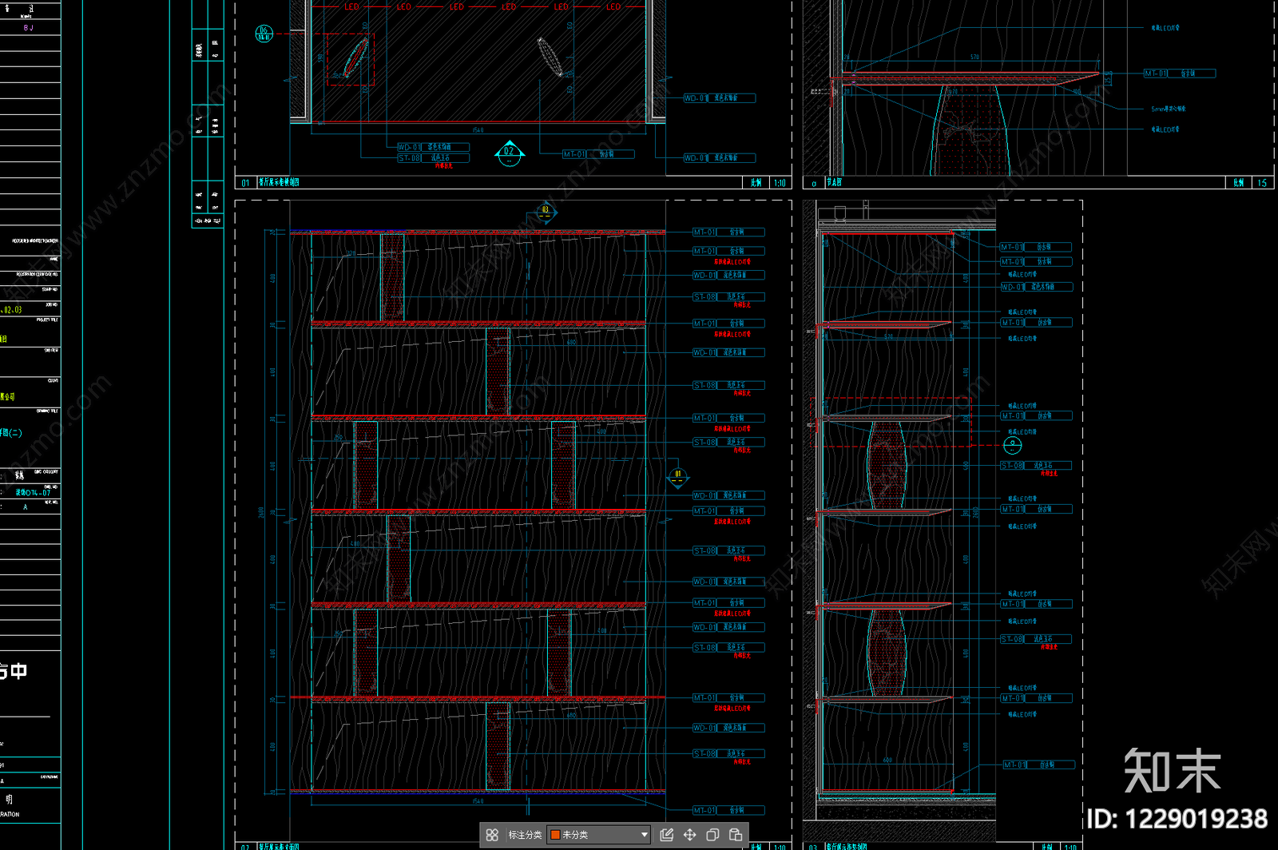
Task: Click the copy icon in floating toolbar
Action: coord(712,835)
